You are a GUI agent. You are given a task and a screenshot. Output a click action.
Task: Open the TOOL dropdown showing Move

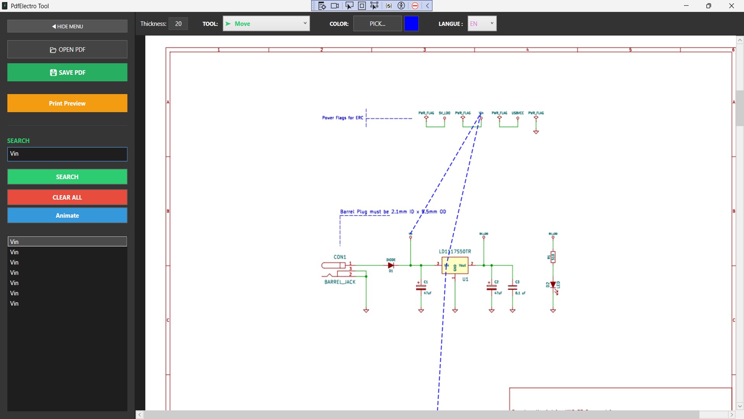pyautogui.click(x=266, y=24)
